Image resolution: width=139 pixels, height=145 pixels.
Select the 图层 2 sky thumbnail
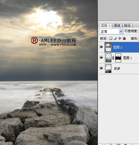click(108, 47)
